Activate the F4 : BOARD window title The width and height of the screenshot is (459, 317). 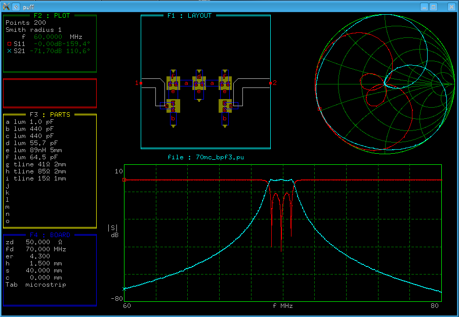[x=50, y=235]
